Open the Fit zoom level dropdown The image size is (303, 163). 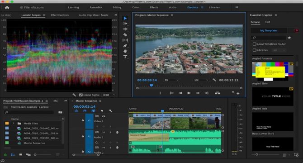[171, 80]
